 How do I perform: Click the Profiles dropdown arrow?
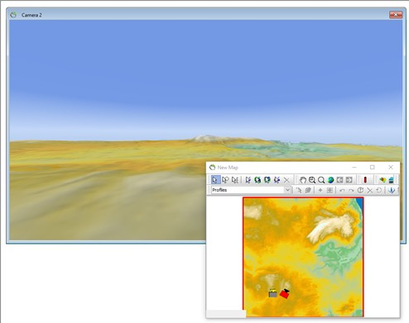[287, 190]
